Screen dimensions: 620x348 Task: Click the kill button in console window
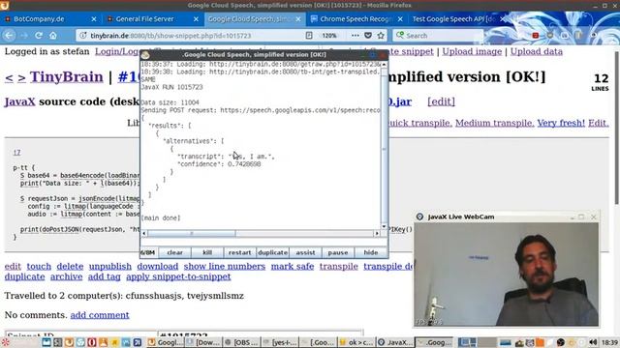tap(207, 252)
